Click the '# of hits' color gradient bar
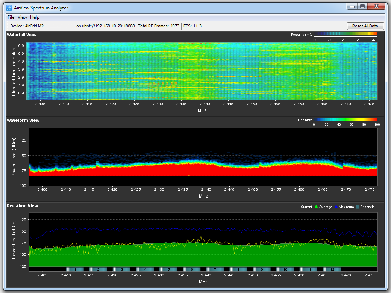 [345, 120]
